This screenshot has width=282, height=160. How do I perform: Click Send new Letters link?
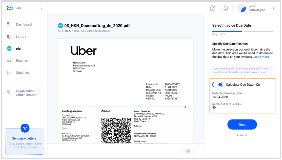(x=24, y=138)
